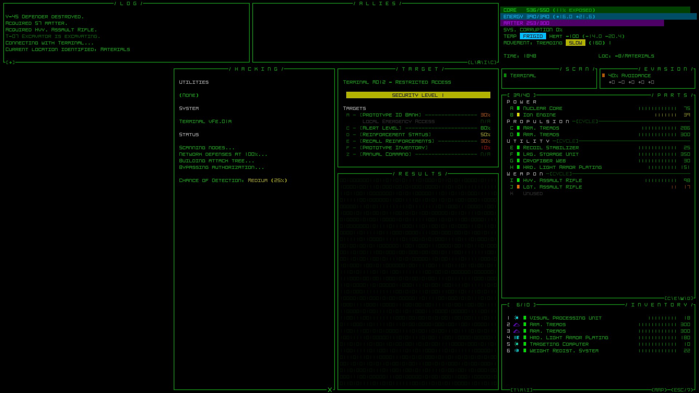The width and height of the screenshot is (699, 393).
Task: Click the armor plating icon in inventory slot 4
Action: pos(516,338)
